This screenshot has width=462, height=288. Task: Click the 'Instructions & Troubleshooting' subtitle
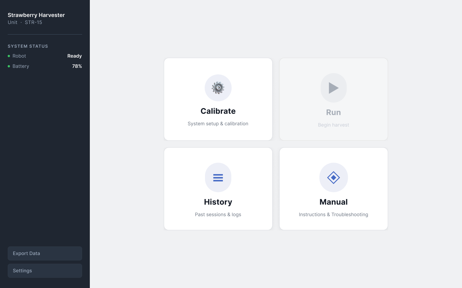334,214
